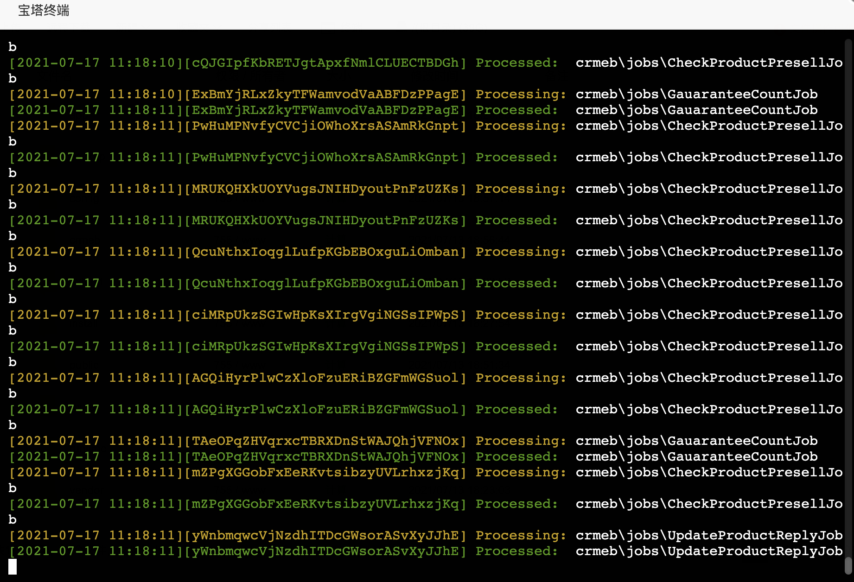Click the last 'b' line above yWnbmqwcVjNz

coord(13,520)
